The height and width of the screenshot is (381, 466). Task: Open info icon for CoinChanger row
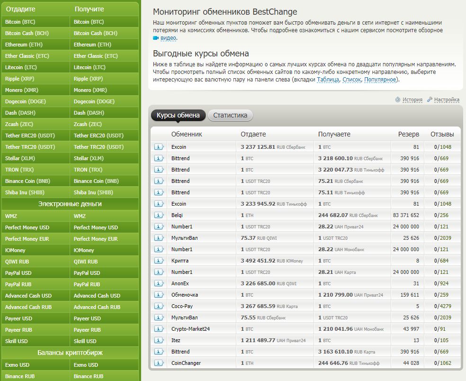[159, 363]
